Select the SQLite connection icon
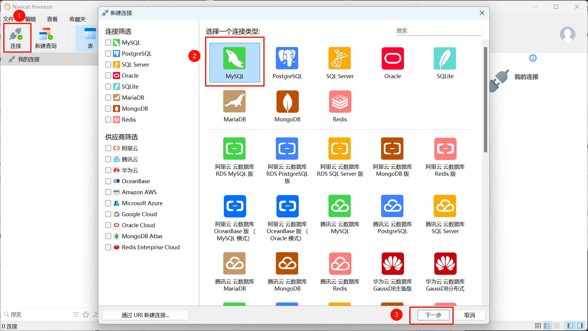This screenshot has height=331, width=588. 445,59
